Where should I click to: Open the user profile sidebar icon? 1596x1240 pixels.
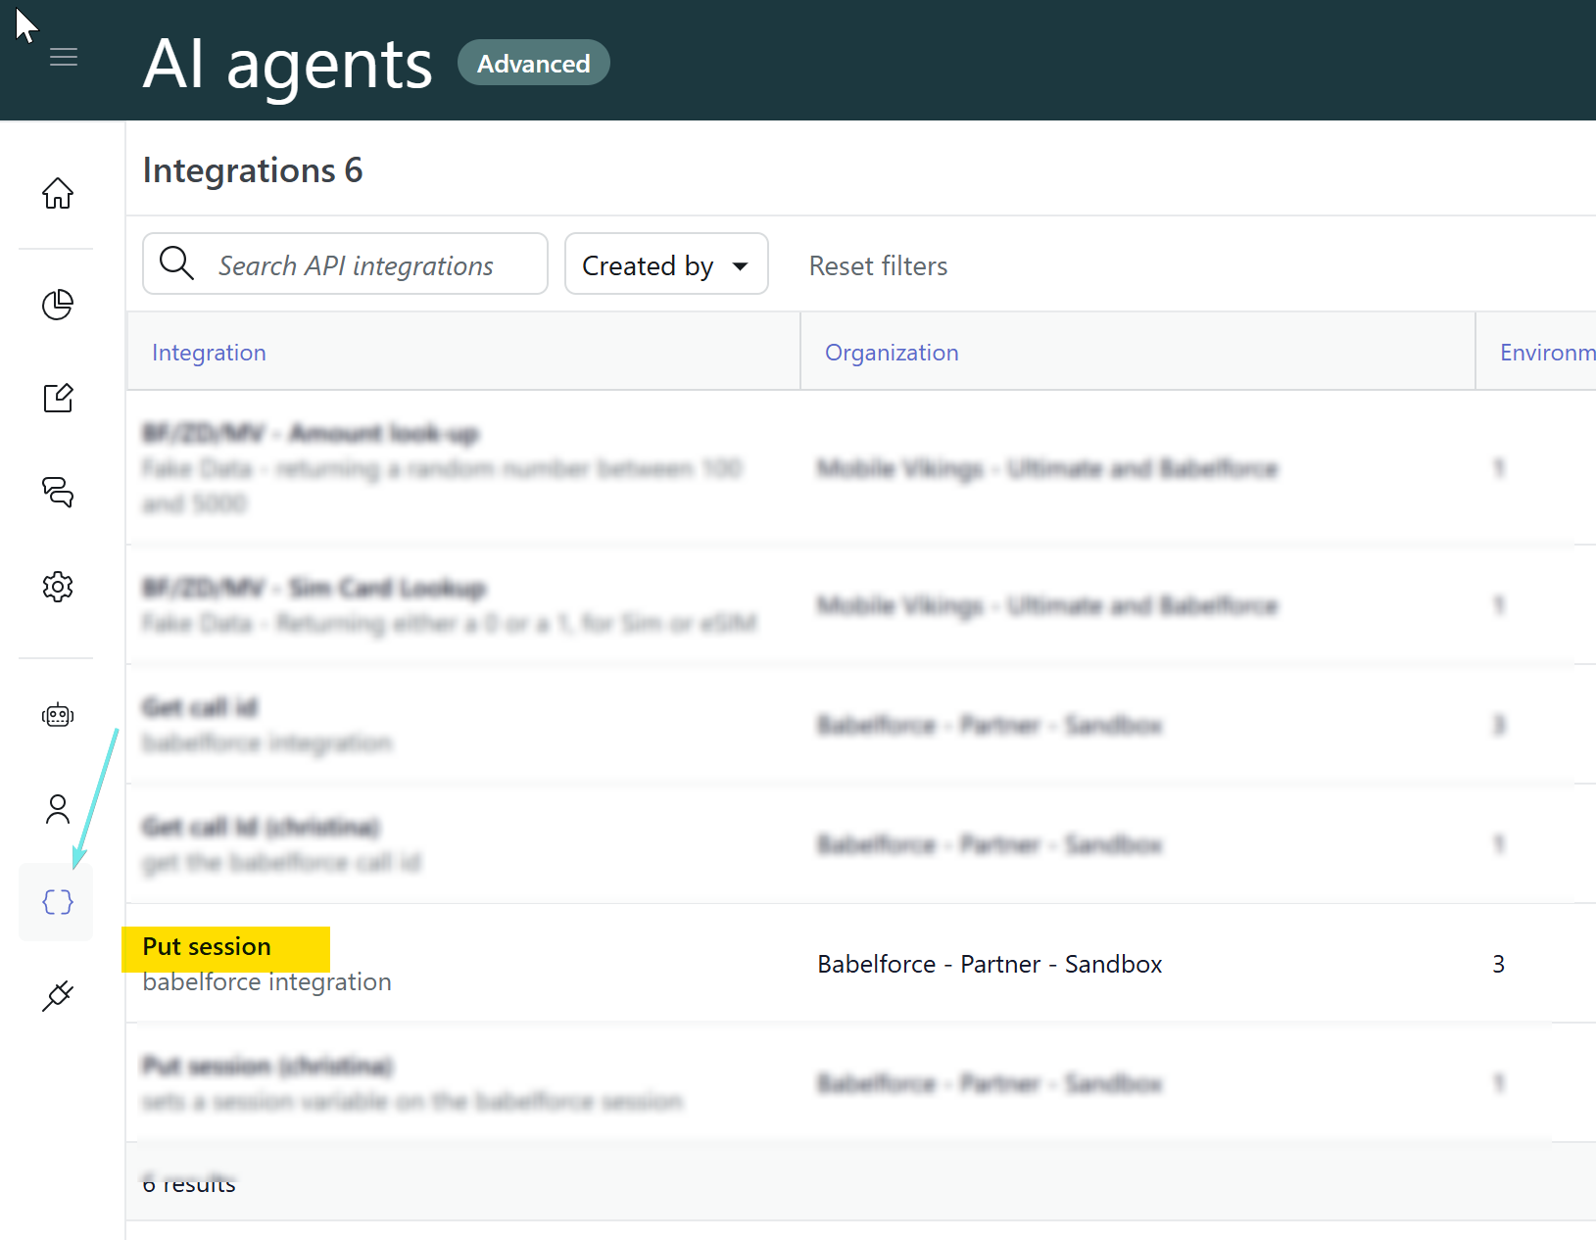coord(58,809)
